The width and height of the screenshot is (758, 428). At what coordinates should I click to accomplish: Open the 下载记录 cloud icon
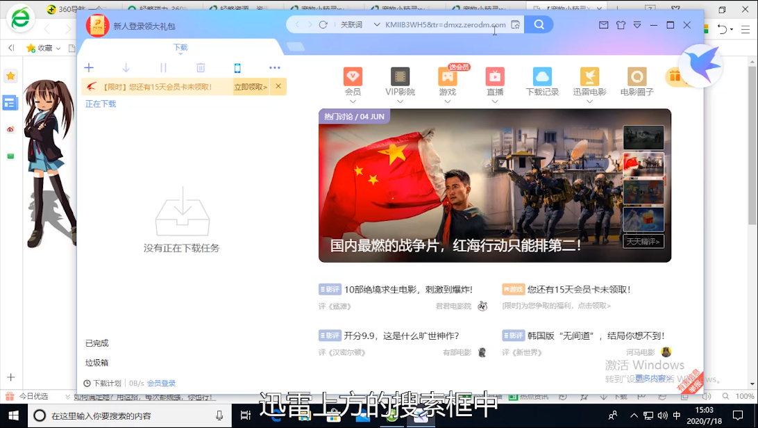coord(542,76)
